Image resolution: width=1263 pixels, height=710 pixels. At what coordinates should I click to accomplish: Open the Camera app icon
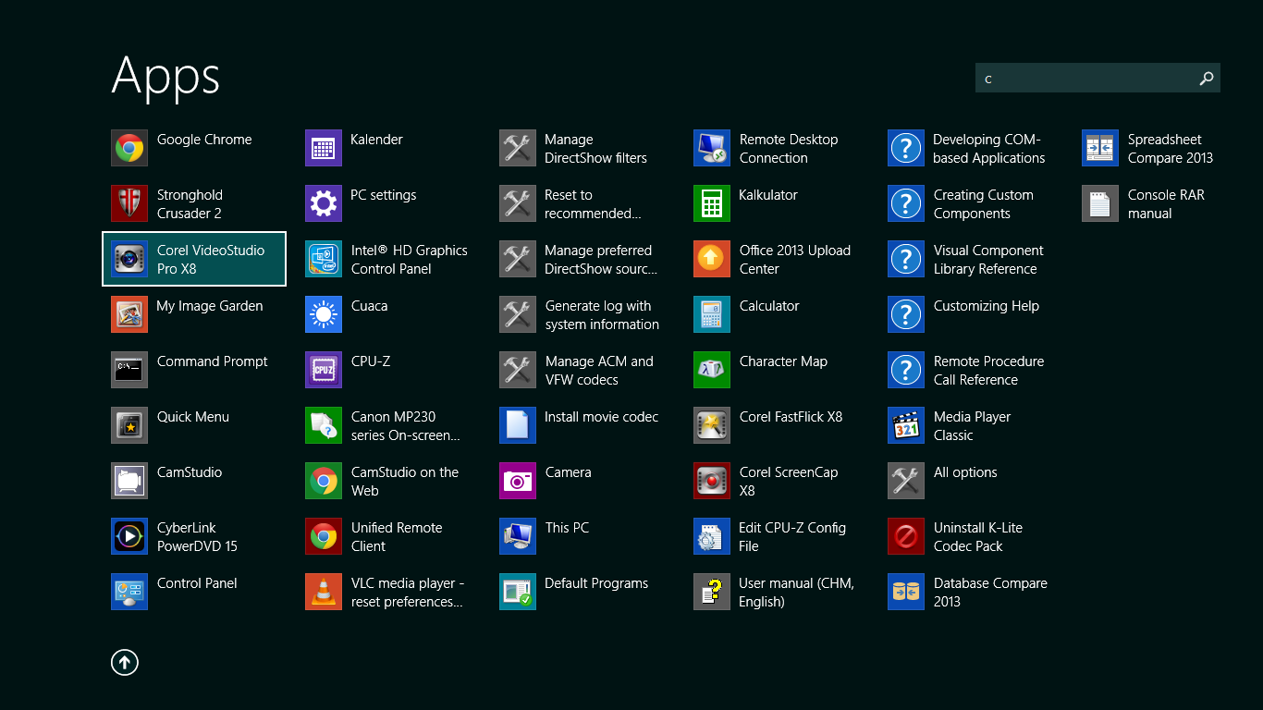click(x=518, y=481)
